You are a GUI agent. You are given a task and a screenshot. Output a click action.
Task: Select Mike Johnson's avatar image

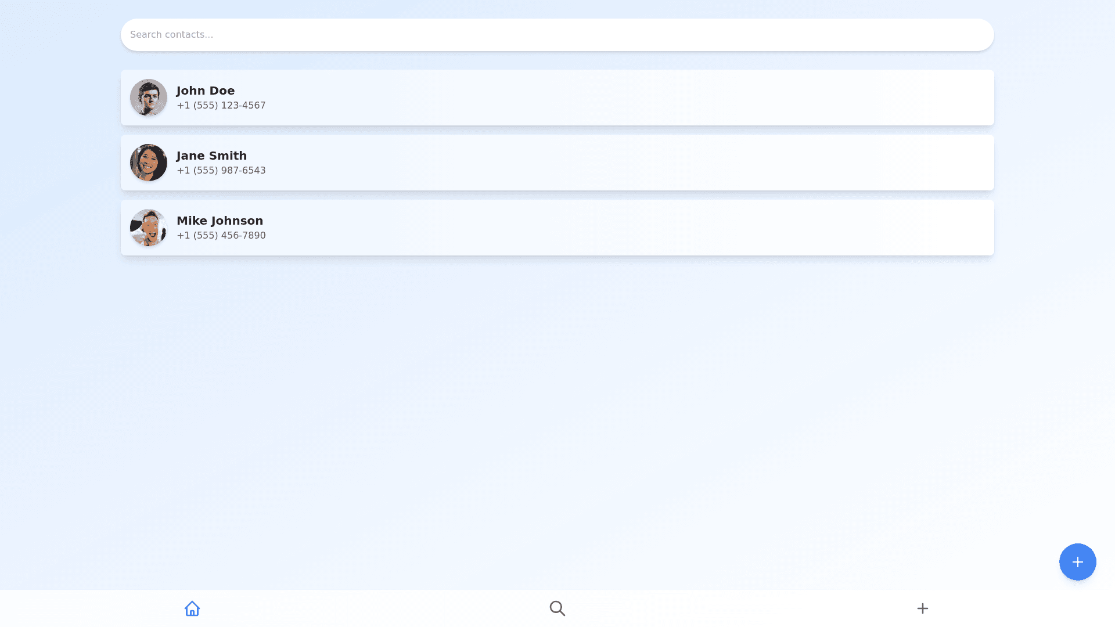click(149, 228)
